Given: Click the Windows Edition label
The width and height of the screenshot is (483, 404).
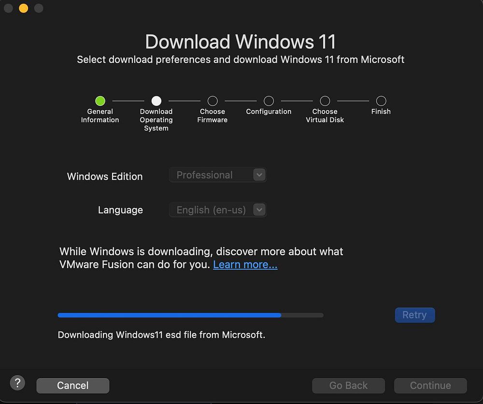Looking at the screenshot, I should (105, 176).
